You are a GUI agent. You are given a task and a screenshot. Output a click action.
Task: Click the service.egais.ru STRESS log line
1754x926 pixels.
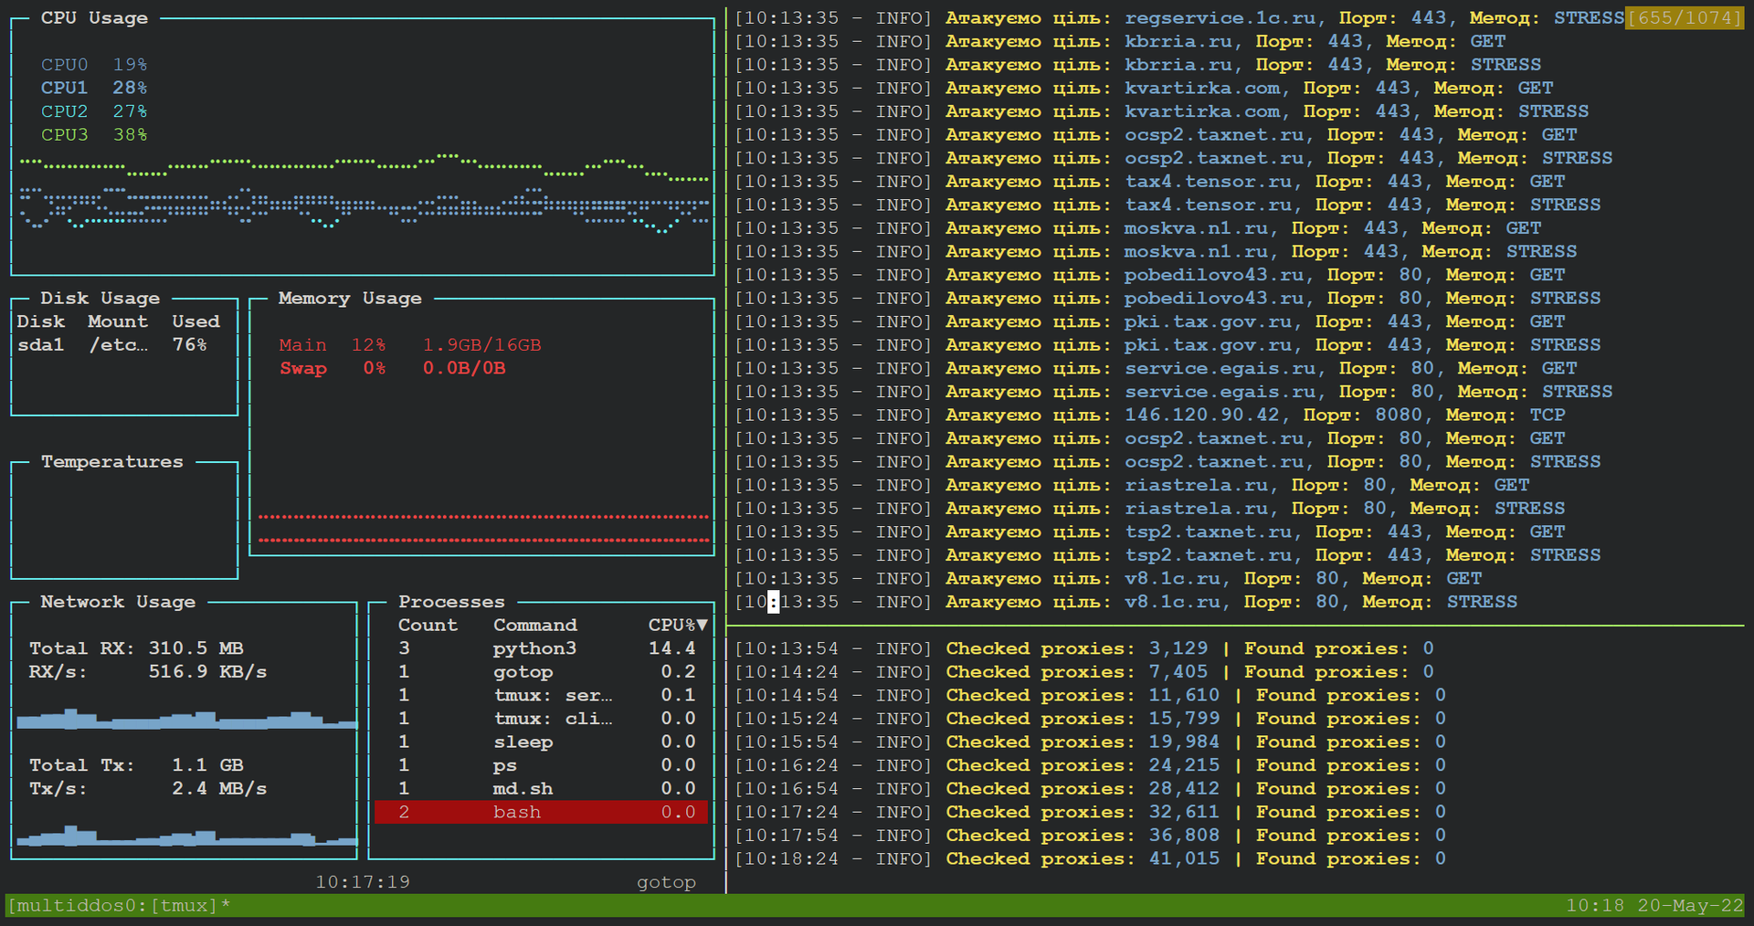(1173, 392)
